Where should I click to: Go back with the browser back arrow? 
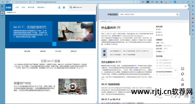3,2
